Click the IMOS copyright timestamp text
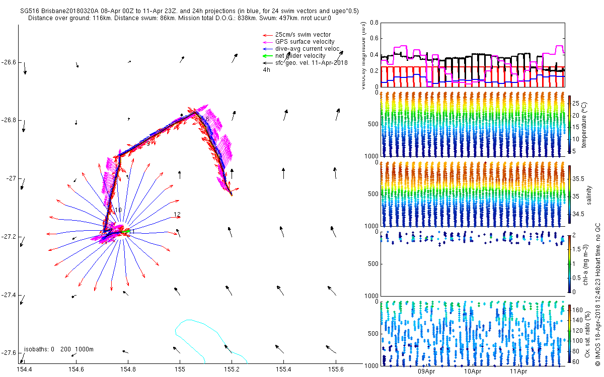The height and width of the screenshot is (377, 604). pos(598,293)
